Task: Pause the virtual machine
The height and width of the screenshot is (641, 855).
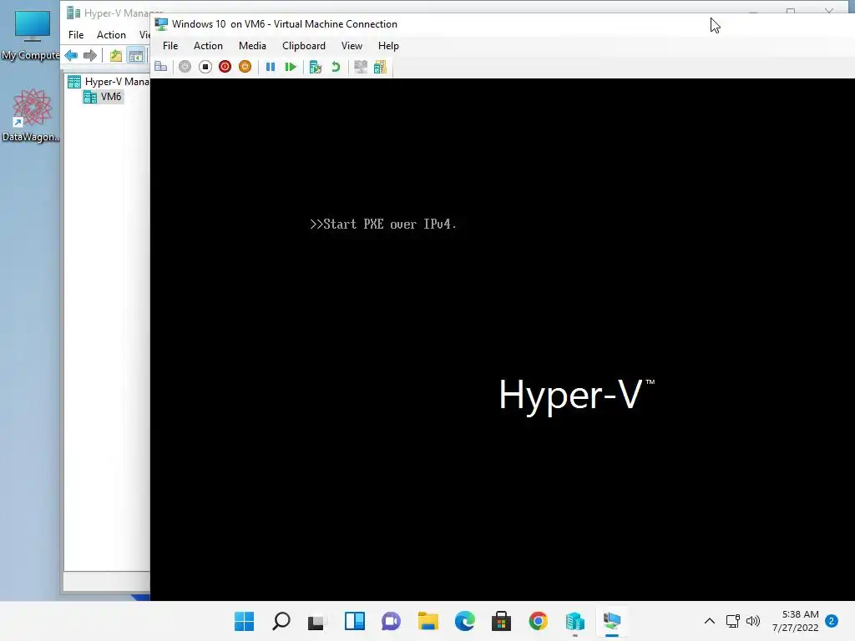Action: [x=270, y=67]
